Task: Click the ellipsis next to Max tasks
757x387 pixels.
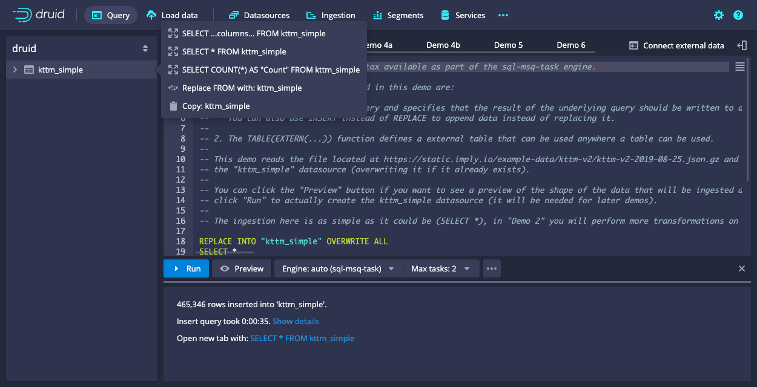Action: (491, 268)
